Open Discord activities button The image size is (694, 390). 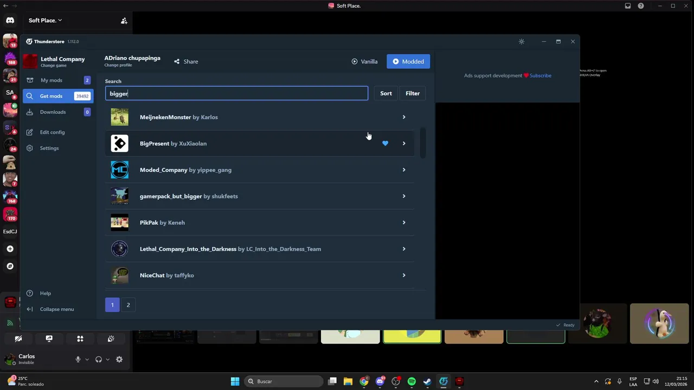point(80,339)
